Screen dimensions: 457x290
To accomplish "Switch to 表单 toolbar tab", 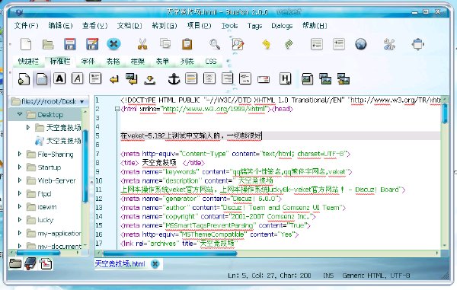I will tap(162, 61).
